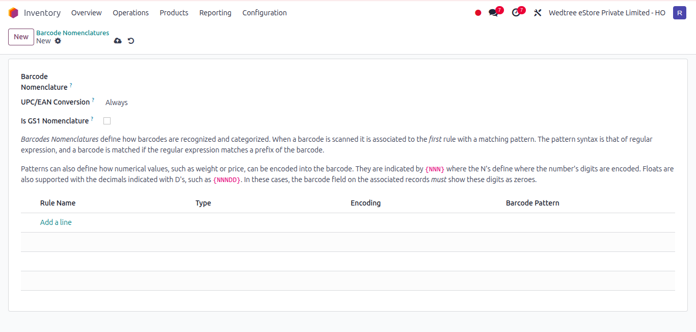
Task: Show help for Barcode Nomenclature field
Action: tap(71, 85)
